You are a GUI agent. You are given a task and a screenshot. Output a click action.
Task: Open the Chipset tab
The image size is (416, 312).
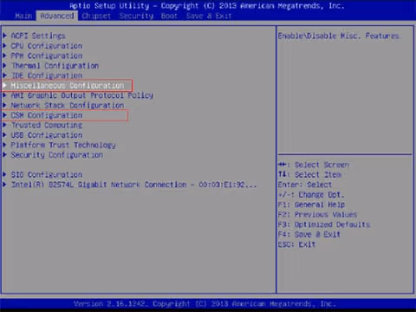[96, 16]
